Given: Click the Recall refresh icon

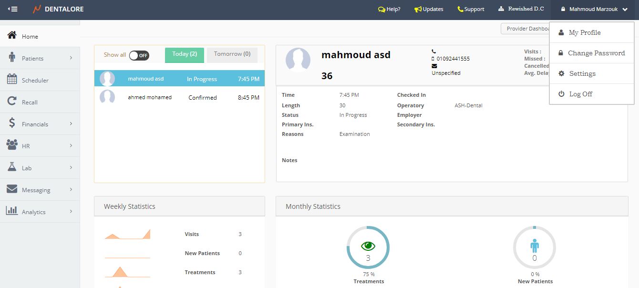Looking at the screenshot, I should pos(12,102).
